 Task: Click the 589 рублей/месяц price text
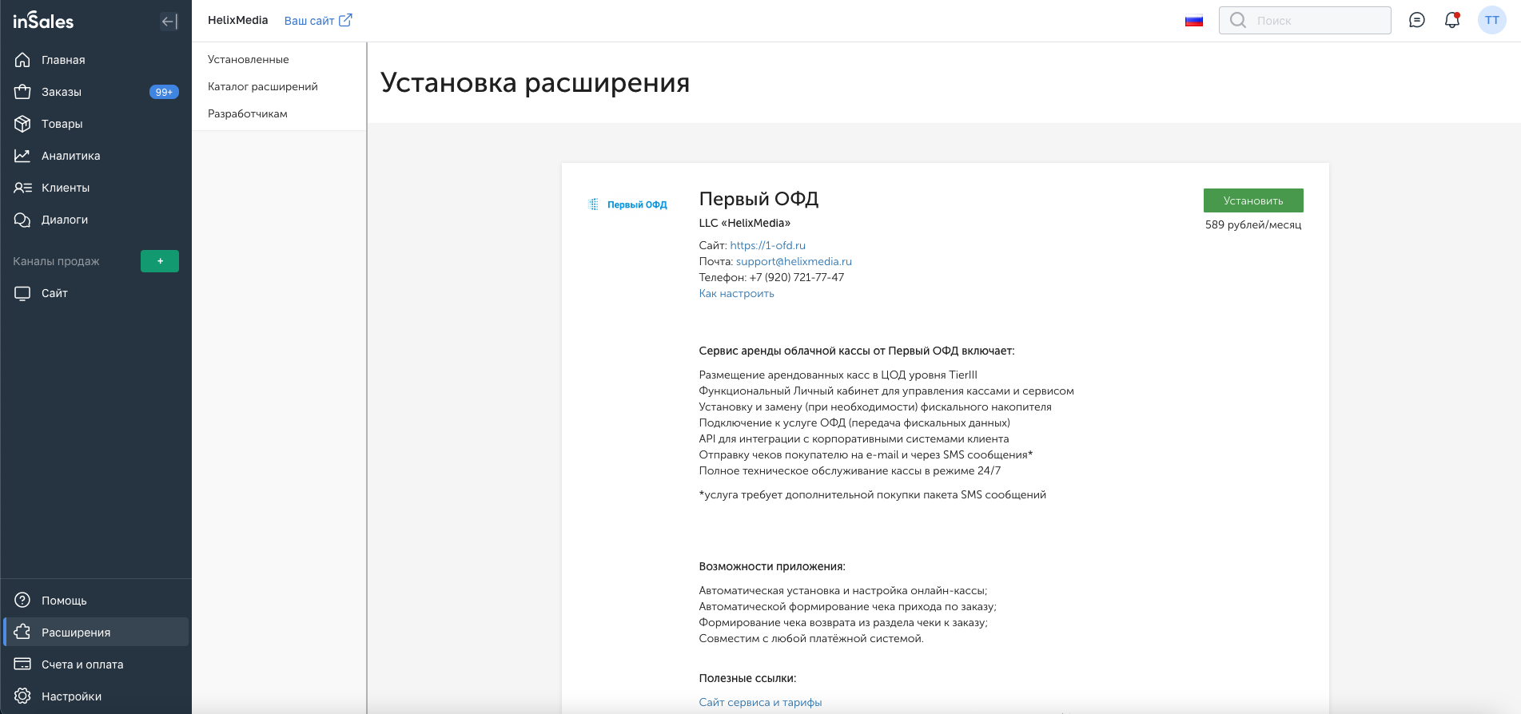pos(1253,224)
